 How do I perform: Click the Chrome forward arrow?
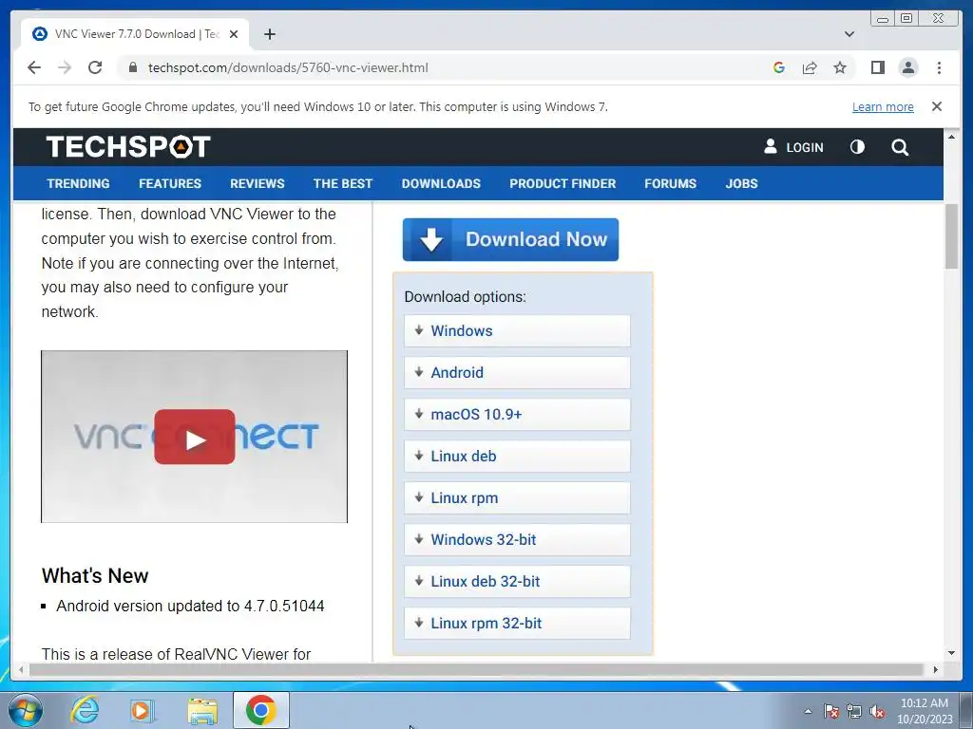pyautogui.click(x=65, y=67)
